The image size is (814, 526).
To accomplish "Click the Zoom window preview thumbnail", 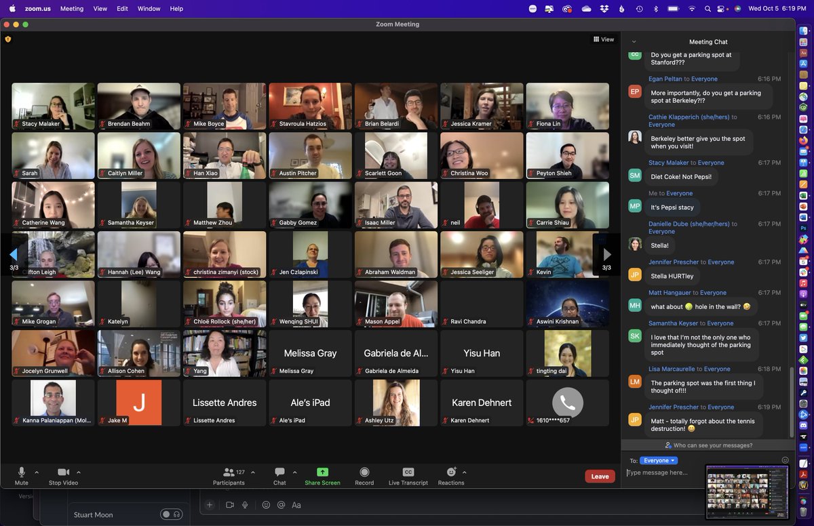I will pos(747,491).
